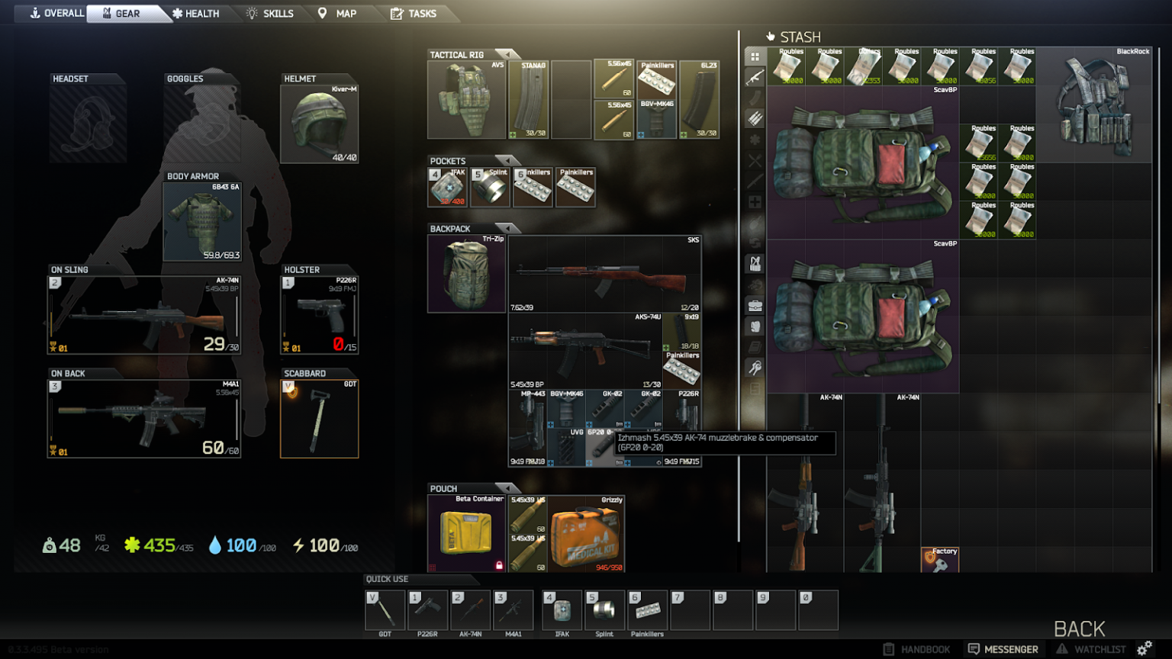
Task: Select Splint in pockets
Action: (x=490, y=187)
